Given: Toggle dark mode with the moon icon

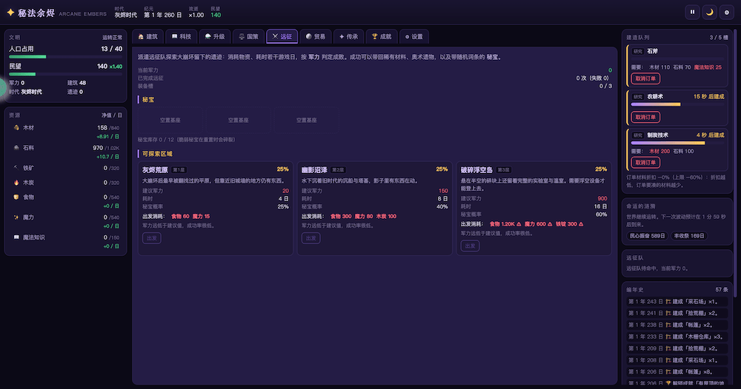Looking at the screenshot, I should click(709, 13).
